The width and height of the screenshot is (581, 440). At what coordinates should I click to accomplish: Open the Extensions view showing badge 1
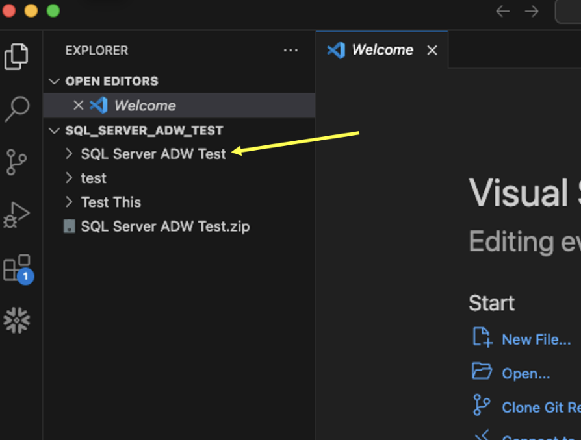point(17,266)
